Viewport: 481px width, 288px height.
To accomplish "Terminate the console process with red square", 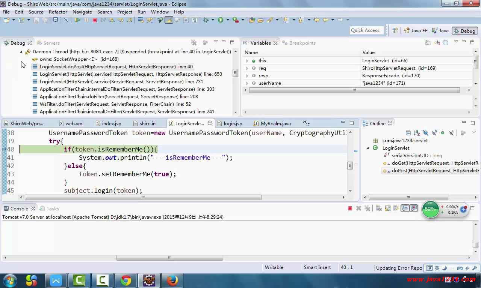I will pos(350,208).
